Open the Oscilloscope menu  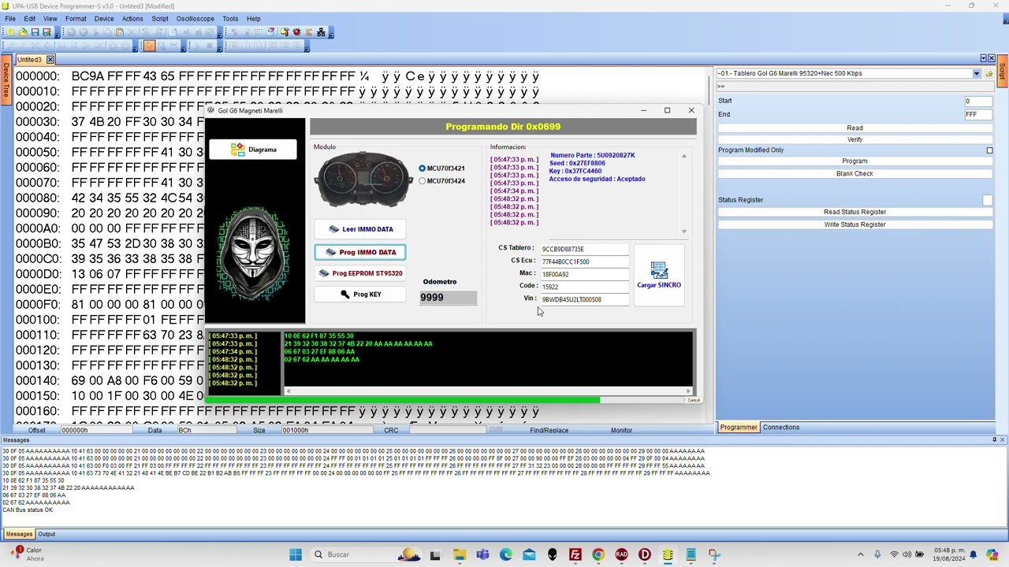pyautogui.click(x=195, y=19)
